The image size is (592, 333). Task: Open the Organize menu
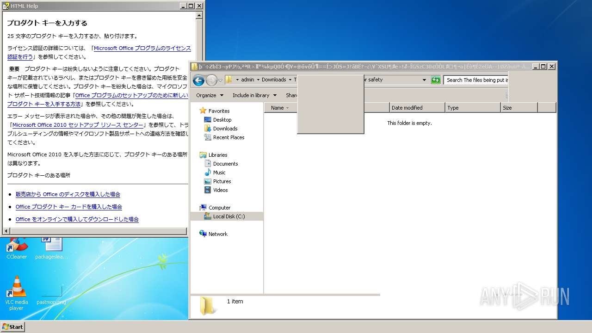click(x=210, y=95)
